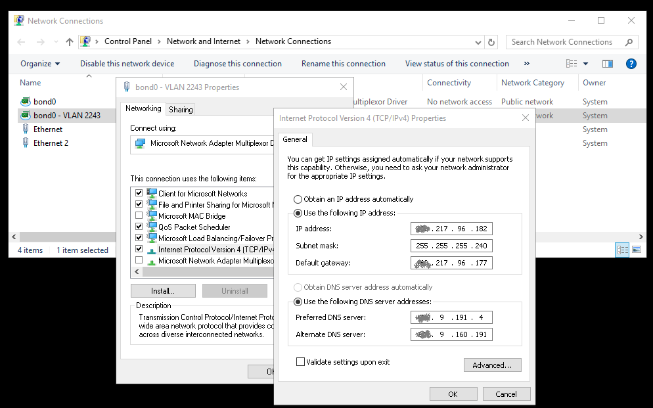Open the view options dropdown arrow

[x=585, y=64]
